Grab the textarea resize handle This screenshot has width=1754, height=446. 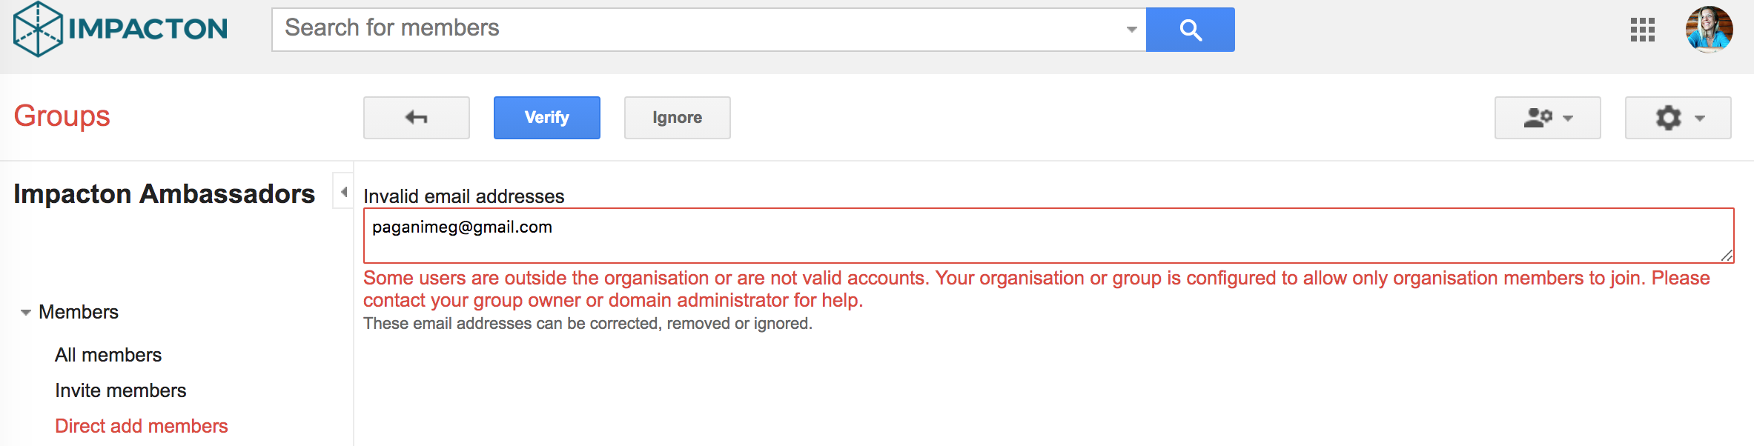point(1727,256)
